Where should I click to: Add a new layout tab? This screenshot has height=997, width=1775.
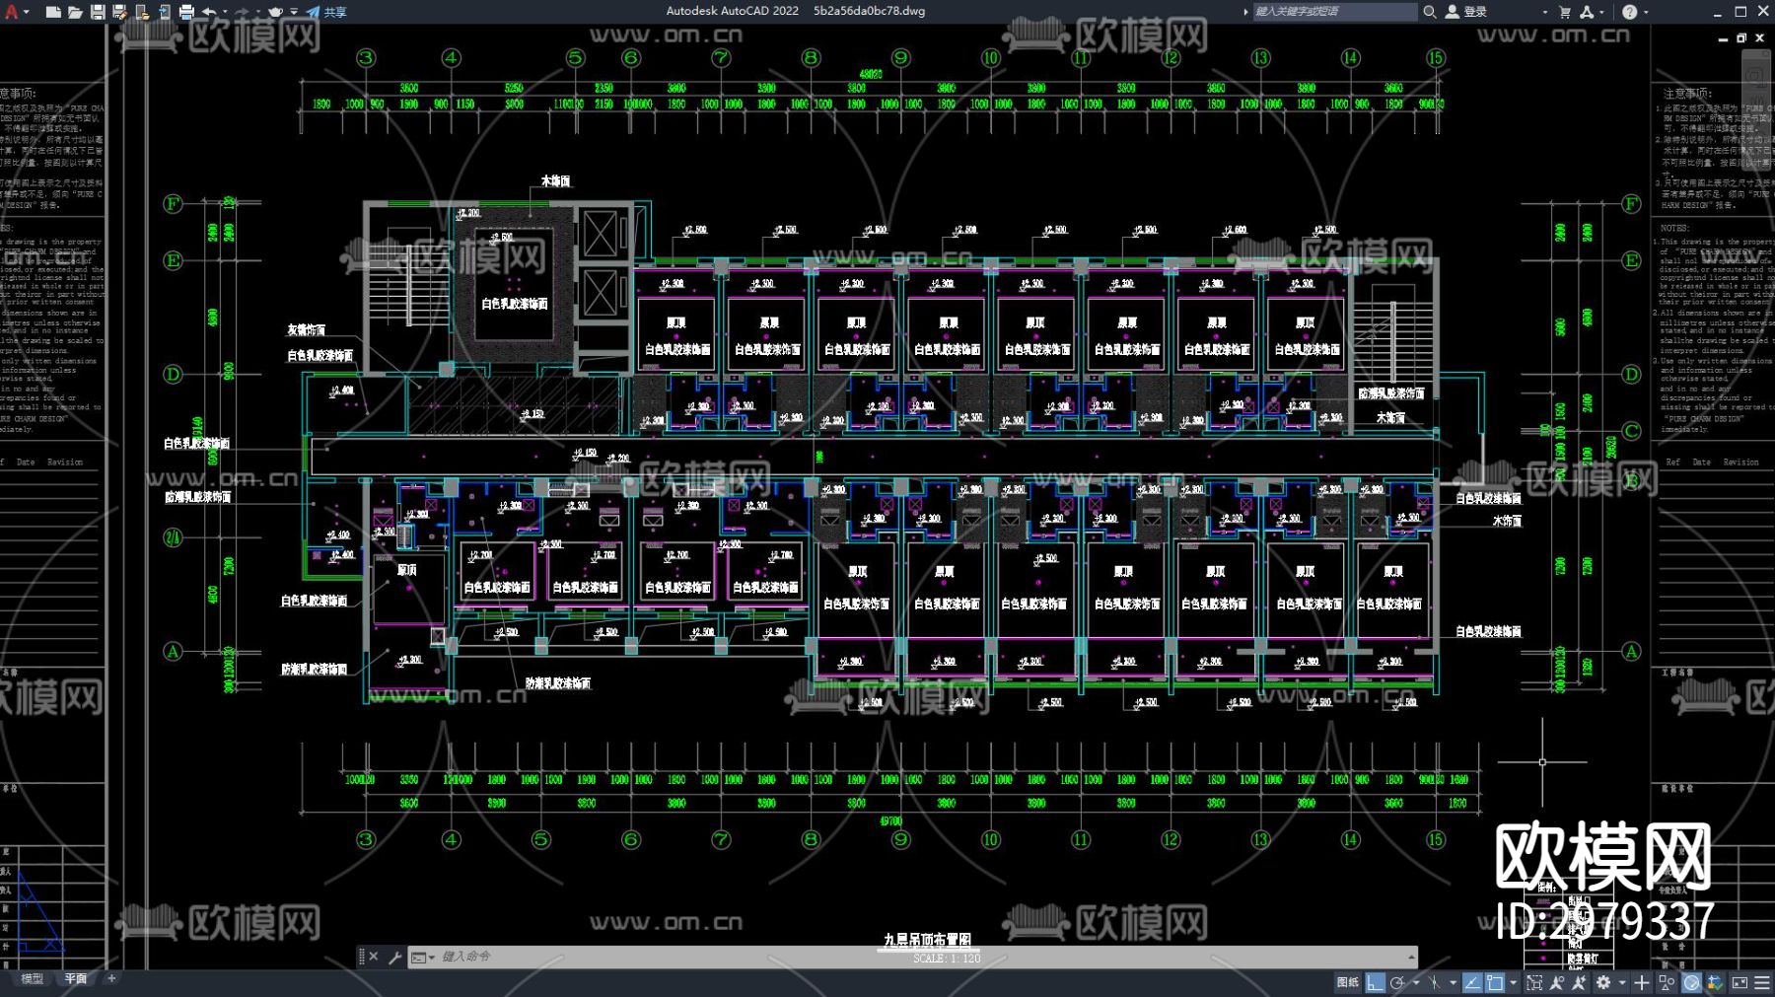[111, 979]
